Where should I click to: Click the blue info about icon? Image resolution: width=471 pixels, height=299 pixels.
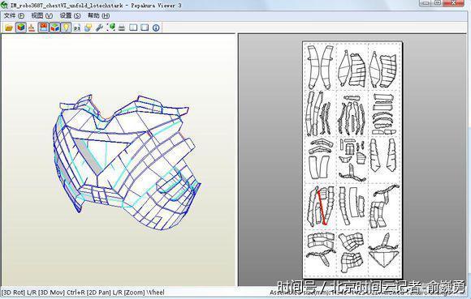pyautogui.click(x=156, y=28)
